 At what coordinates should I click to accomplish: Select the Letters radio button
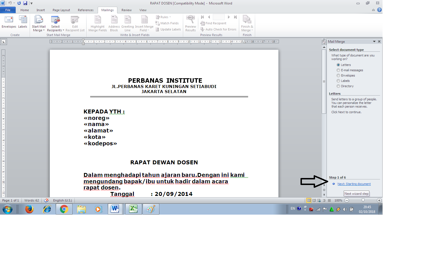pyautogui.click(x=338, y=65)
